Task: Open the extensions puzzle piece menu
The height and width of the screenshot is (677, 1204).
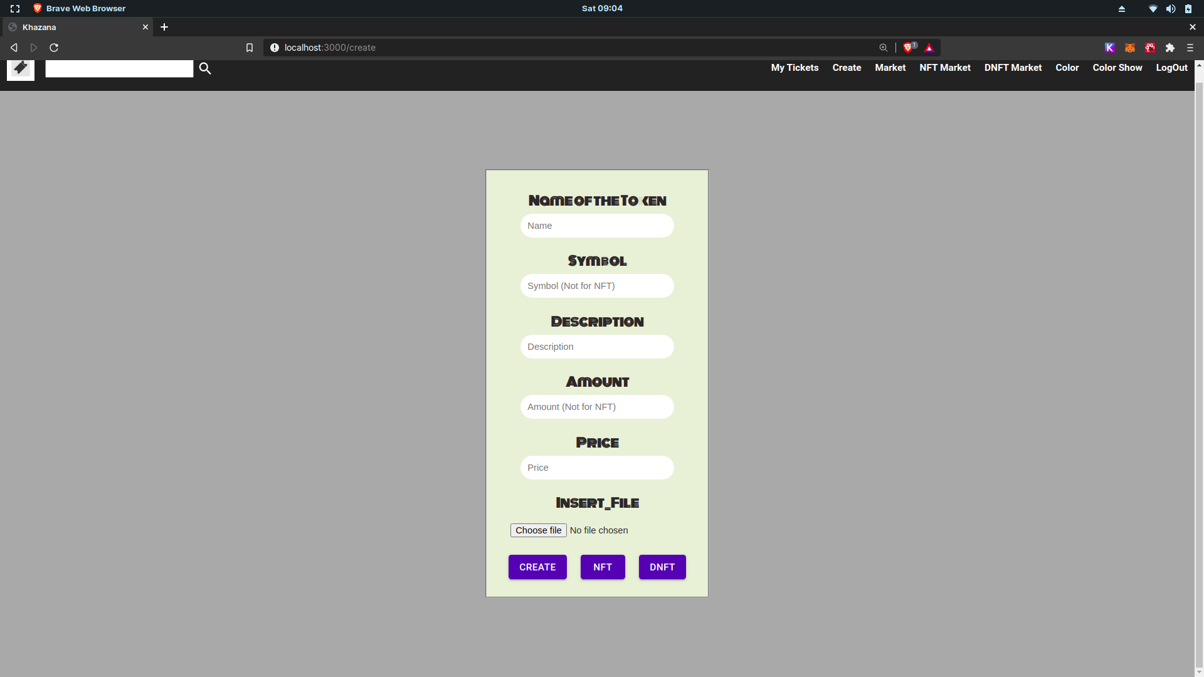Action: pos(1170,48)
